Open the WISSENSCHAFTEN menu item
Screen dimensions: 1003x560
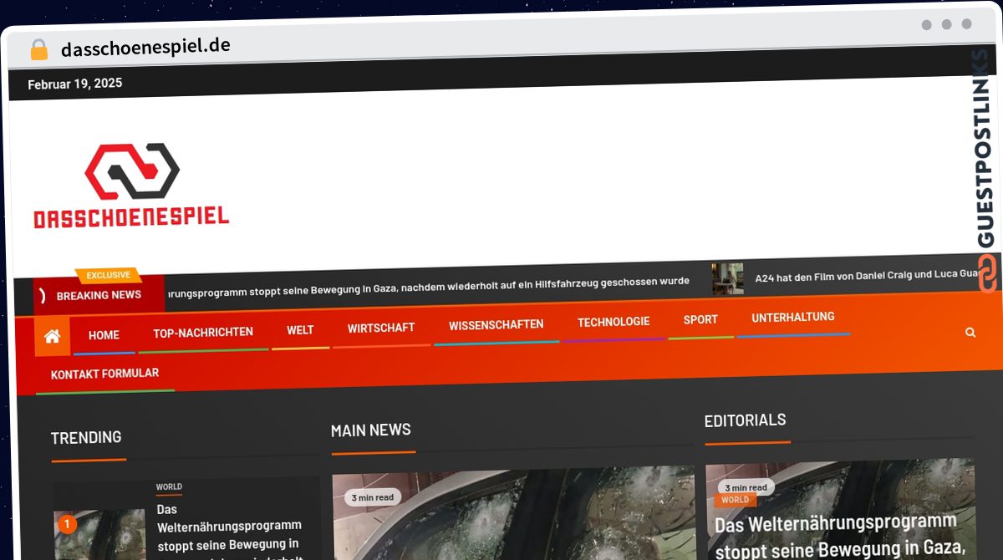tap(496, 324)
